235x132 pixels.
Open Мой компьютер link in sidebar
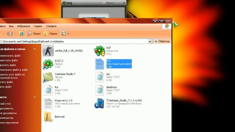pos(7,118)
